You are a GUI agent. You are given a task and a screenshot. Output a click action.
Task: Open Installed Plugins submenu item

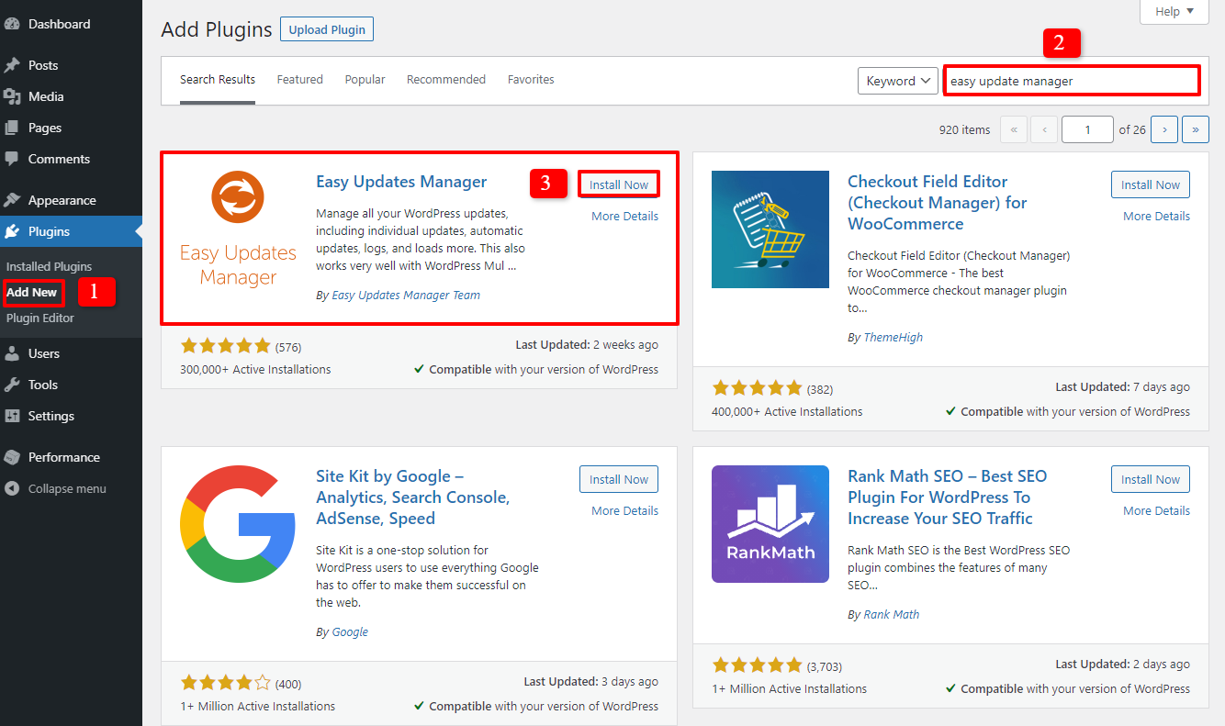click(x=50, y=266)
